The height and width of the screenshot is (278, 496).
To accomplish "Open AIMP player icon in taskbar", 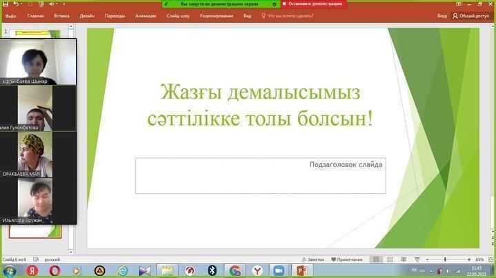I will click(x=99, y=270).
